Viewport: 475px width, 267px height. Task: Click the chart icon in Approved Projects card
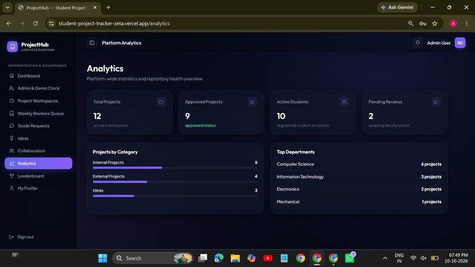252,102
